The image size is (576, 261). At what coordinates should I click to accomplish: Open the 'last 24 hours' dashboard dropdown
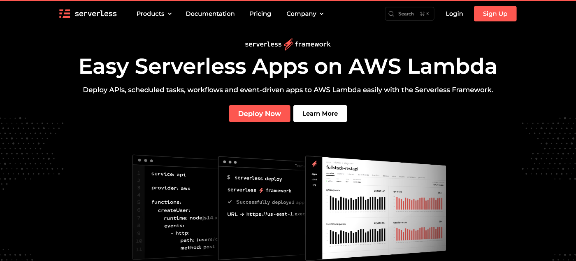click(439, 185)
